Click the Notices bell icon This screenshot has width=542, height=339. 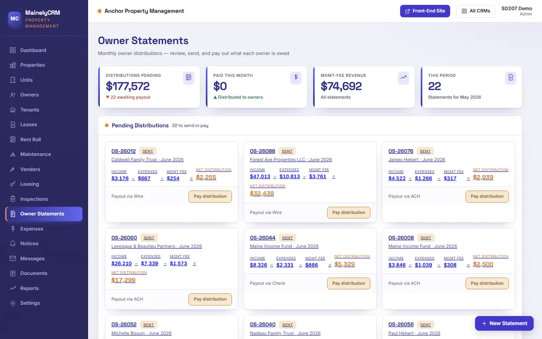coord(13,244)
